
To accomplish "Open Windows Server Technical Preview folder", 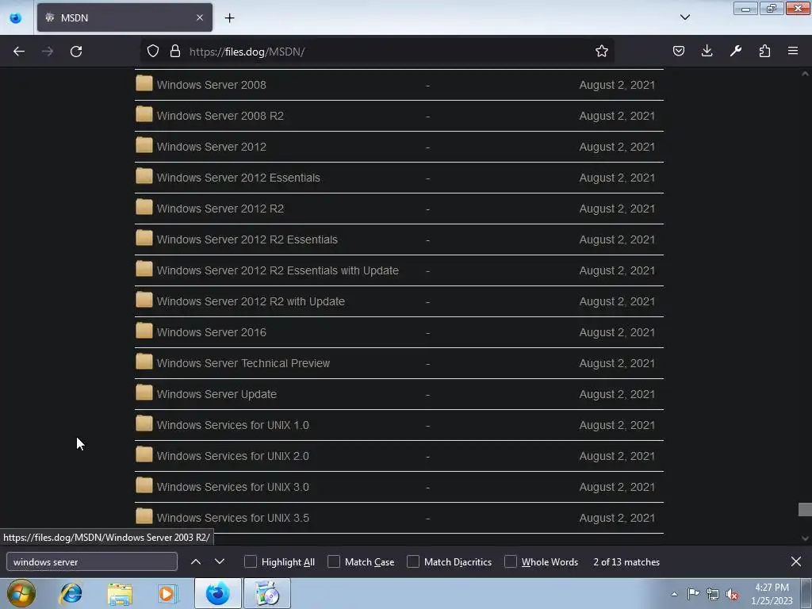I will coord(243,363).
